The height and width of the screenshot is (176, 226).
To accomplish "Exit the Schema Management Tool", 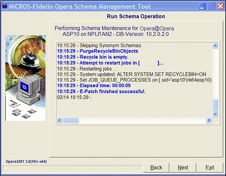I will 210,168.
